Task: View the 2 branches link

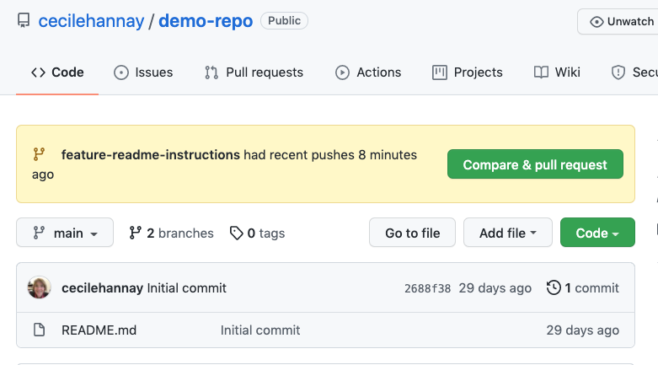Action: point(171,233)
